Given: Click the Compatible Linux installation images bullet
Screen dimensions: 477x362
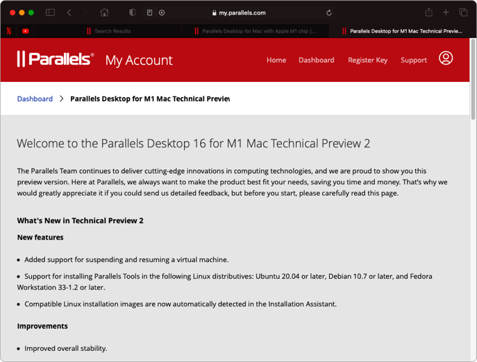Looking at the screenshot, I should pos(181,304).
